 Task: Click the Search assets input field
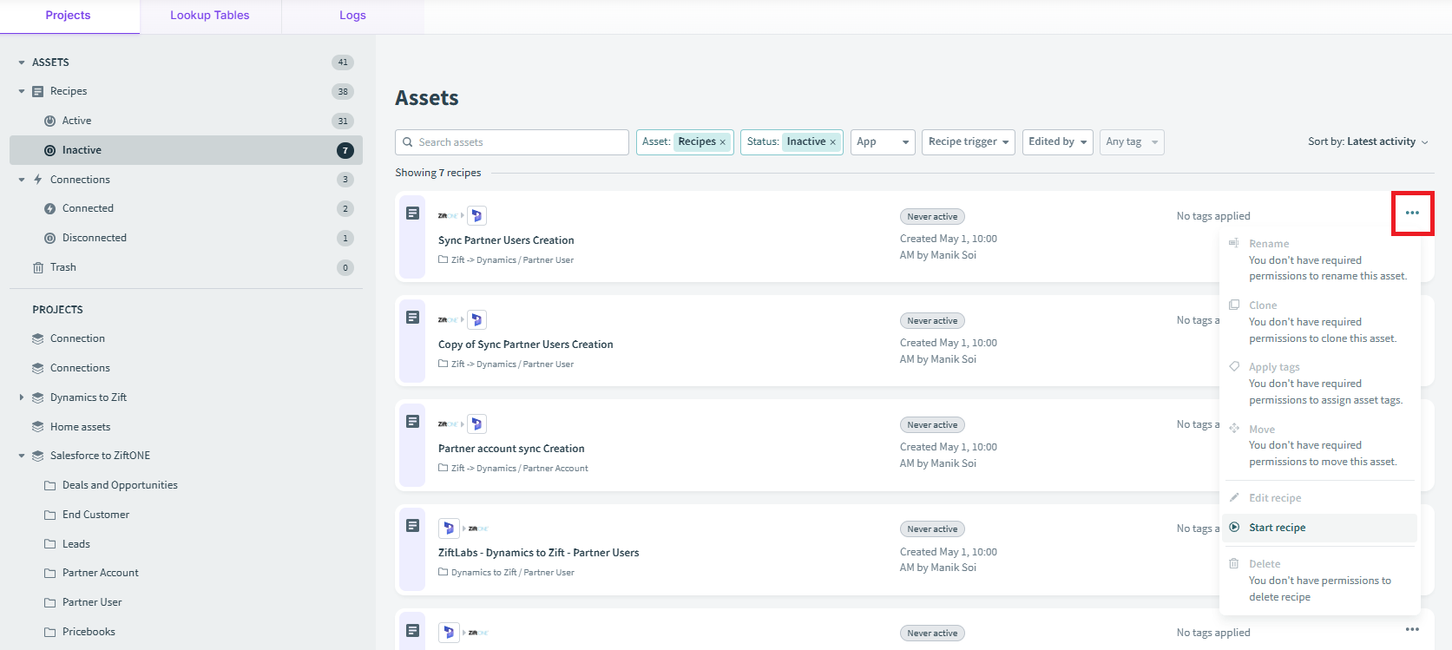pyautogui.click(x=512, y=142)
